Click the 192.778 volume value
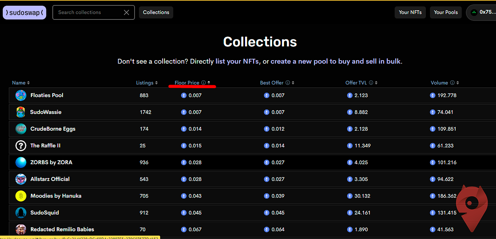Image resolution: width=496 pixels, height=239 pixels. coord(447,95)
